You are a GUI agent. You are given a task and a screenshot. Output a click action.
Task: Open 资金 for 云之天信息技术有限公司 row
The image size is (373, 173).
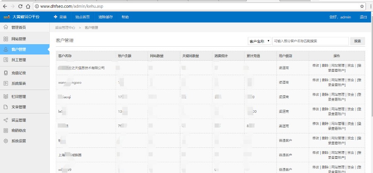(x=351, y=66)
